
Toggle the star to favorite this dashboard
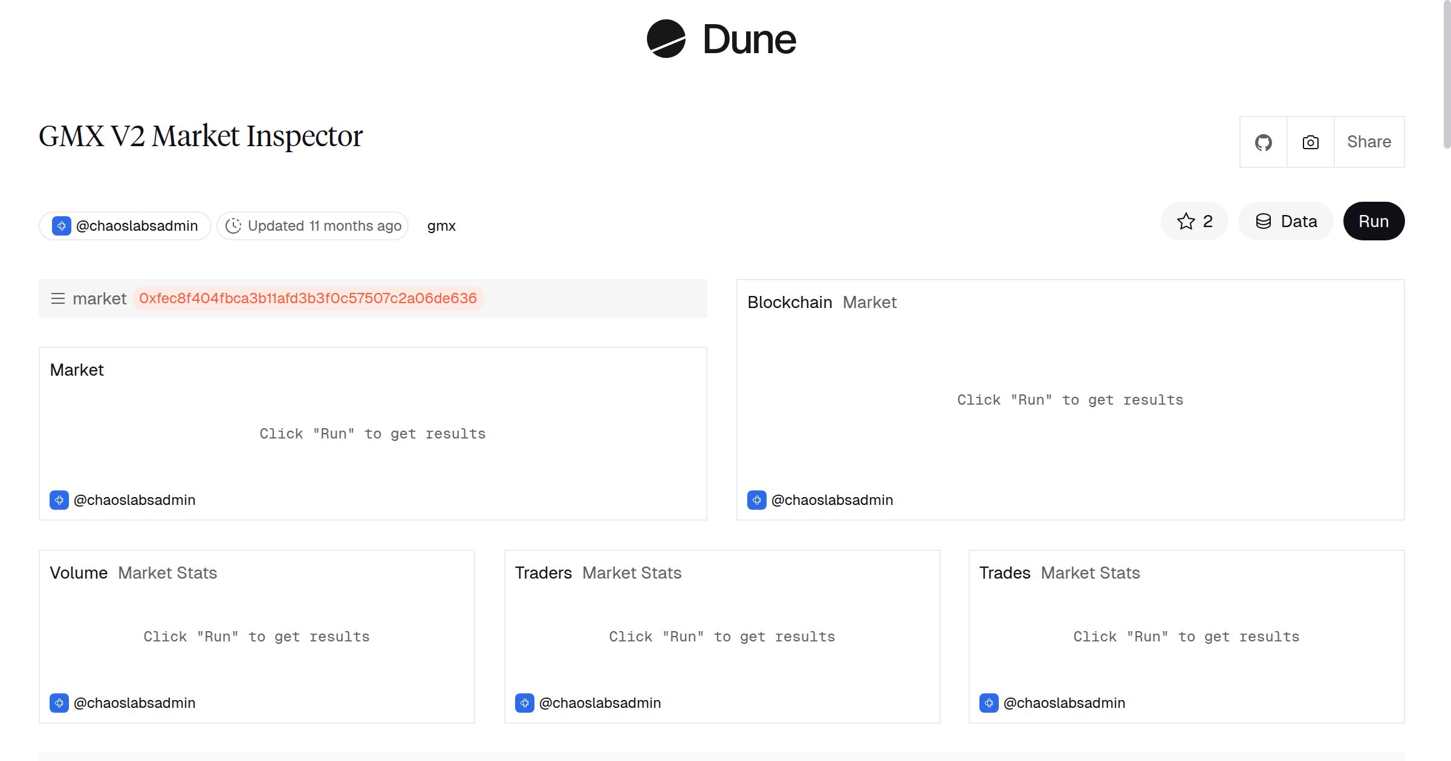click(1186, 221)
